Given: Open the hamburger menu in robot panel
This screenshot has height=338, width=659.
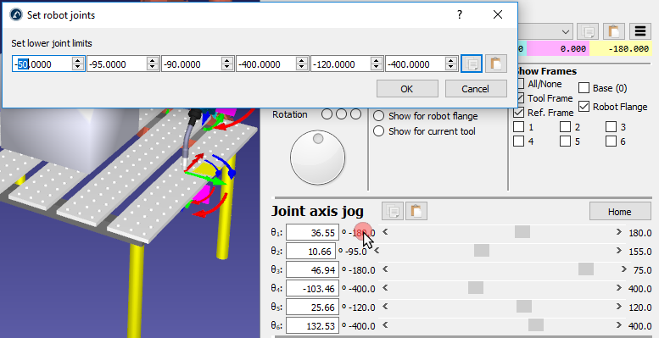Looking at the screenshot, I should pyautogui.click(x=640, y=31).
